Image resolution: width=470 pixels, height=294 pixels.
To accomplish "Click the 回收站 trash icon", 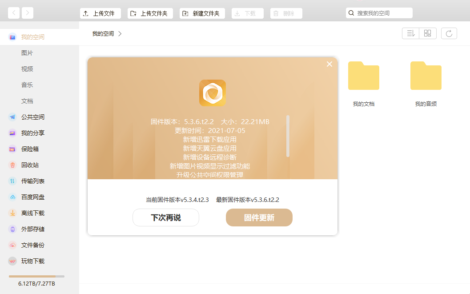I will point(12,165).
